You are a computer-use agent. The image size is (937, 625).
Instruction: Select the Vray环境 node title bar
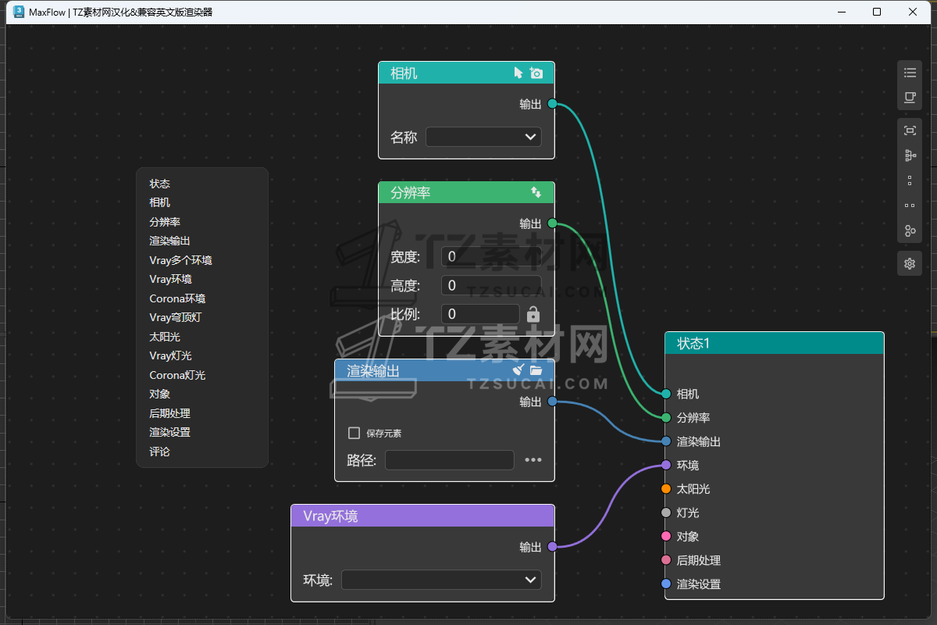pos(422,516)
